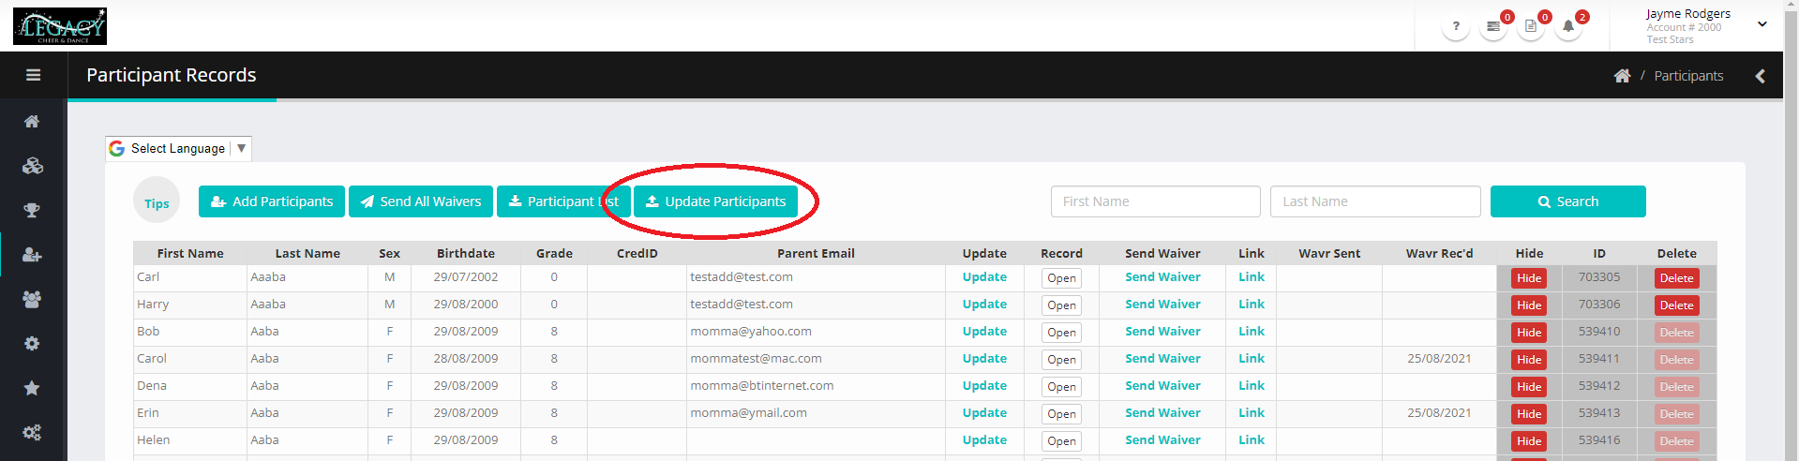
Task: Click Link for Carol Aaba
Action: pyautogui.click(x=1252, y=359)
